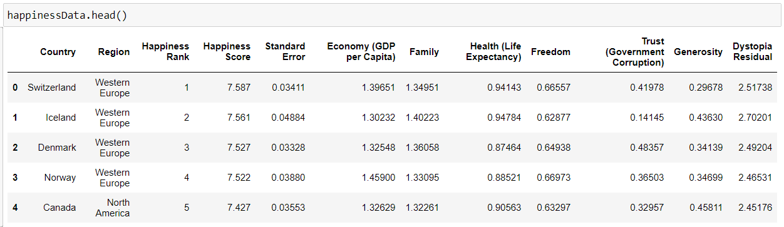Select the Iceland country cell
The width and height of the screenshot is (784, 227).
pyautogui.click(x=61, y=118)
